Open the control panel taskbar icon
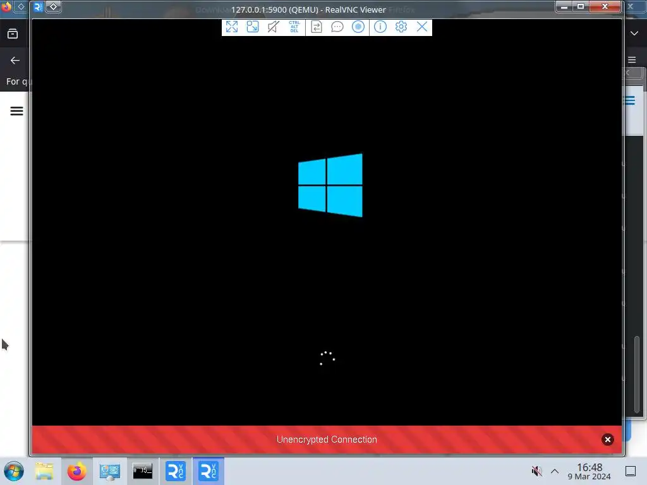Image resolution: width=647 pixels, height=485 pixels. 110,471
